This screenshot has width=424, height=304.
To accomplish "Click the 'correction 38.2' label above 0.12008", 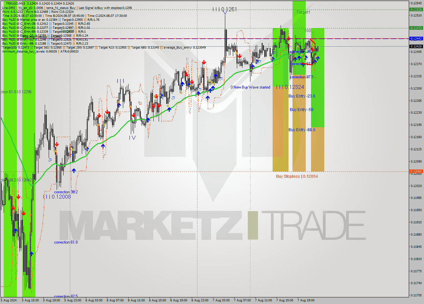I will pyautogui.click(x=66, y=192).
